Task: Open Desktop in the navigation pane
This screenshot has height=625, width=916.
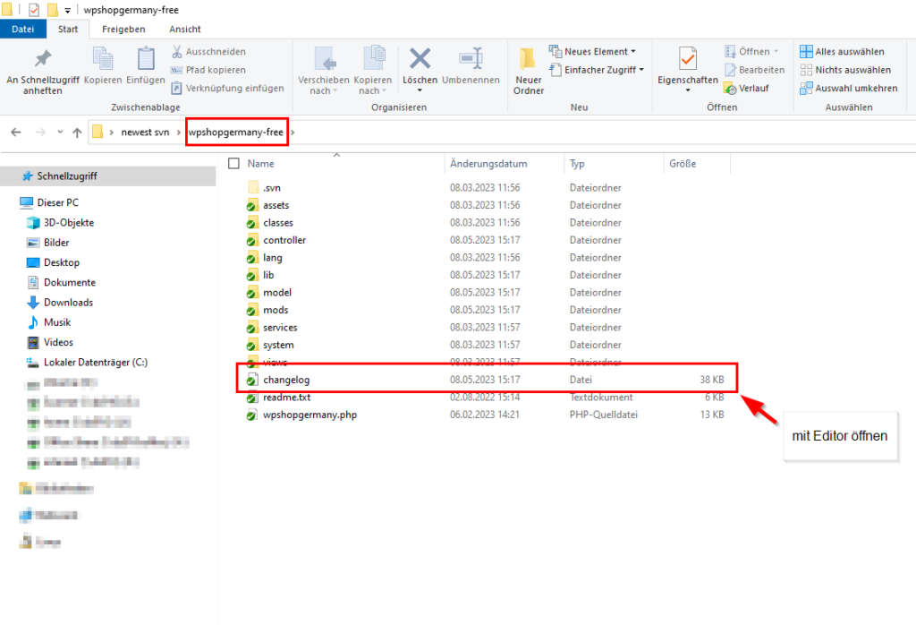Action: [62, 262]
